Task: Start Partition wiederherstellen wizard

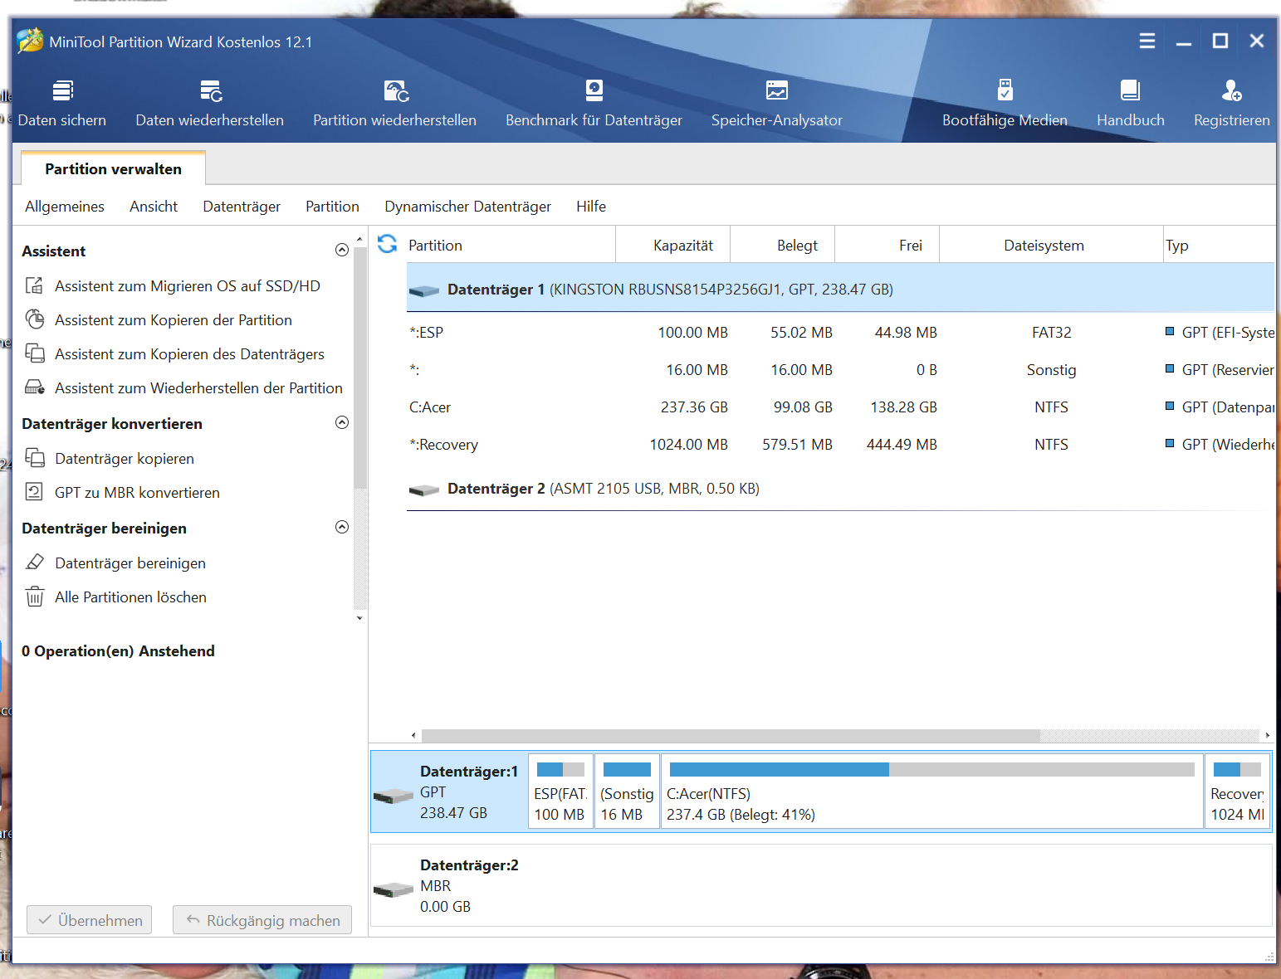Action: click(395, 103)
